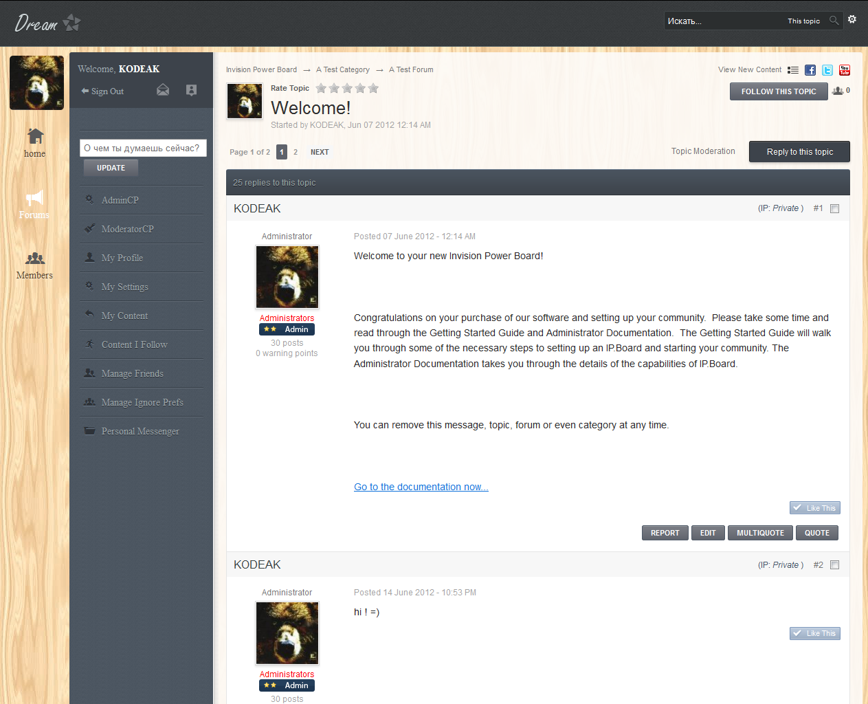Open the inbox envelope icon near Sign Out

163,90
